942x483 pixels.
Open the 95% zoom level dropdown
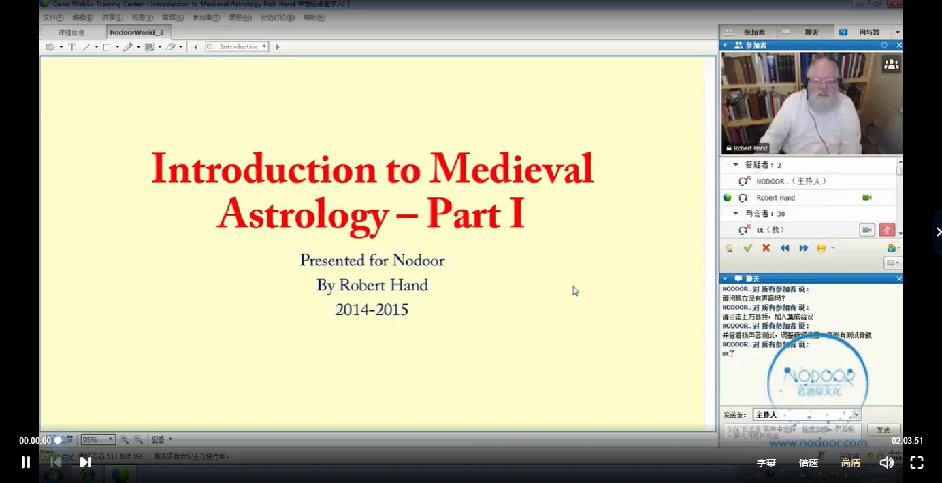[x=97, y=439]
